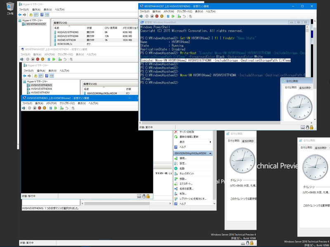Pause the VM in HVSWS16TP4DM connection toolbar

click(x=49, y=59)
